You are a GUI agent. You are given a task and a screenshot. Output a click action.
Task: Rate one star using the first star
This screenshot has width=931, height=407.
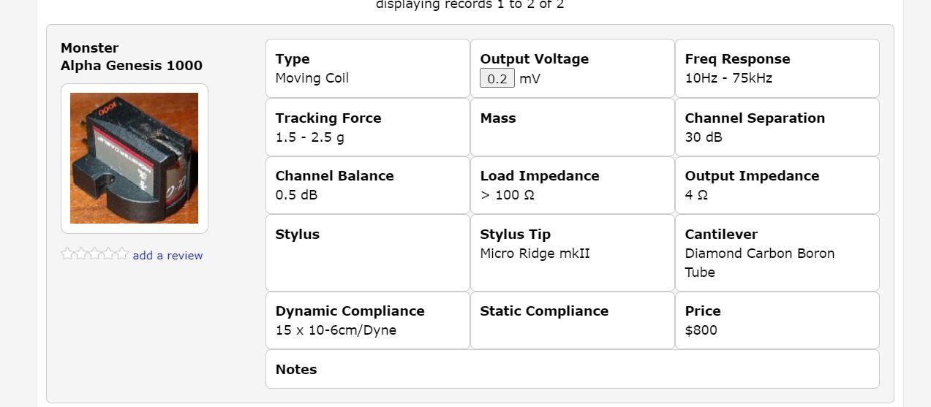coord(68,254)
